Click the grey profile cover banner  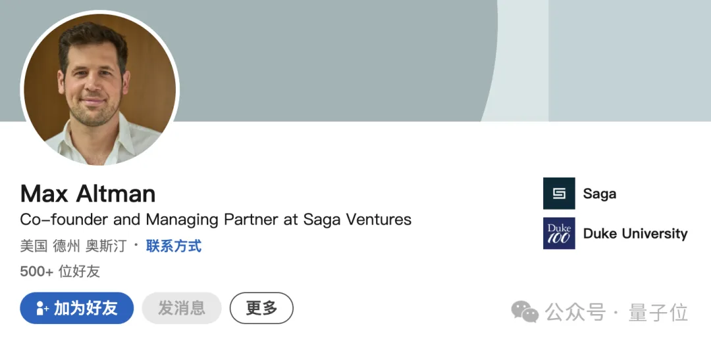click(x=329, y=59)
